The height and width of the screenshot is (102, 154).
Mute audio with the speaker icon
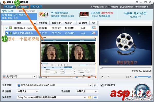pyautogui.click(x=136, y=77)
